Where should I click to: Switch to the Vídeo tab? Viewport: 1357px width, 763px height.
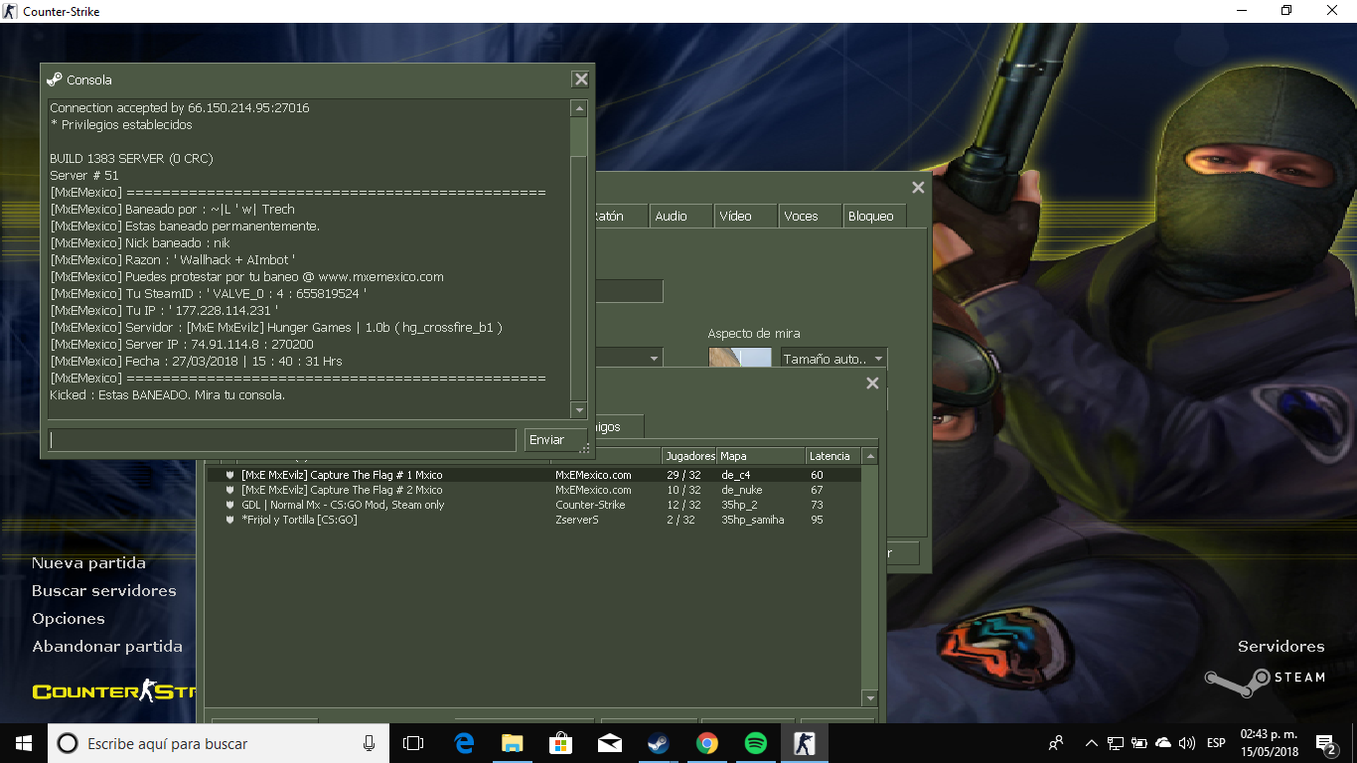coord(746,216)
